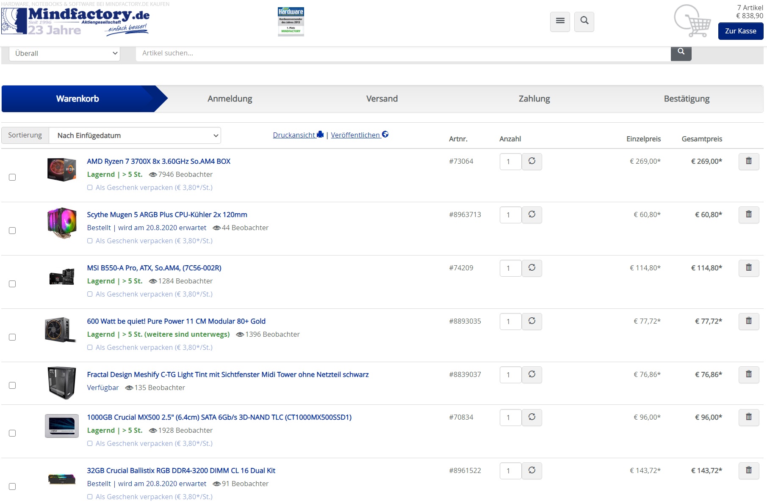Open the MSI B550-A Pro product link

pyautogui.click(x=154, y=268)
